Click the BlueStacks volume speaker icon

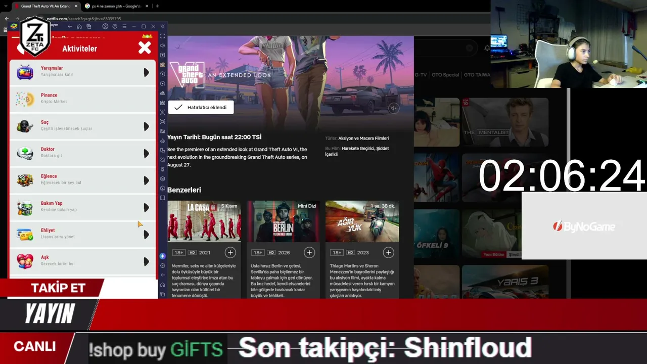(x=163, y=45)
